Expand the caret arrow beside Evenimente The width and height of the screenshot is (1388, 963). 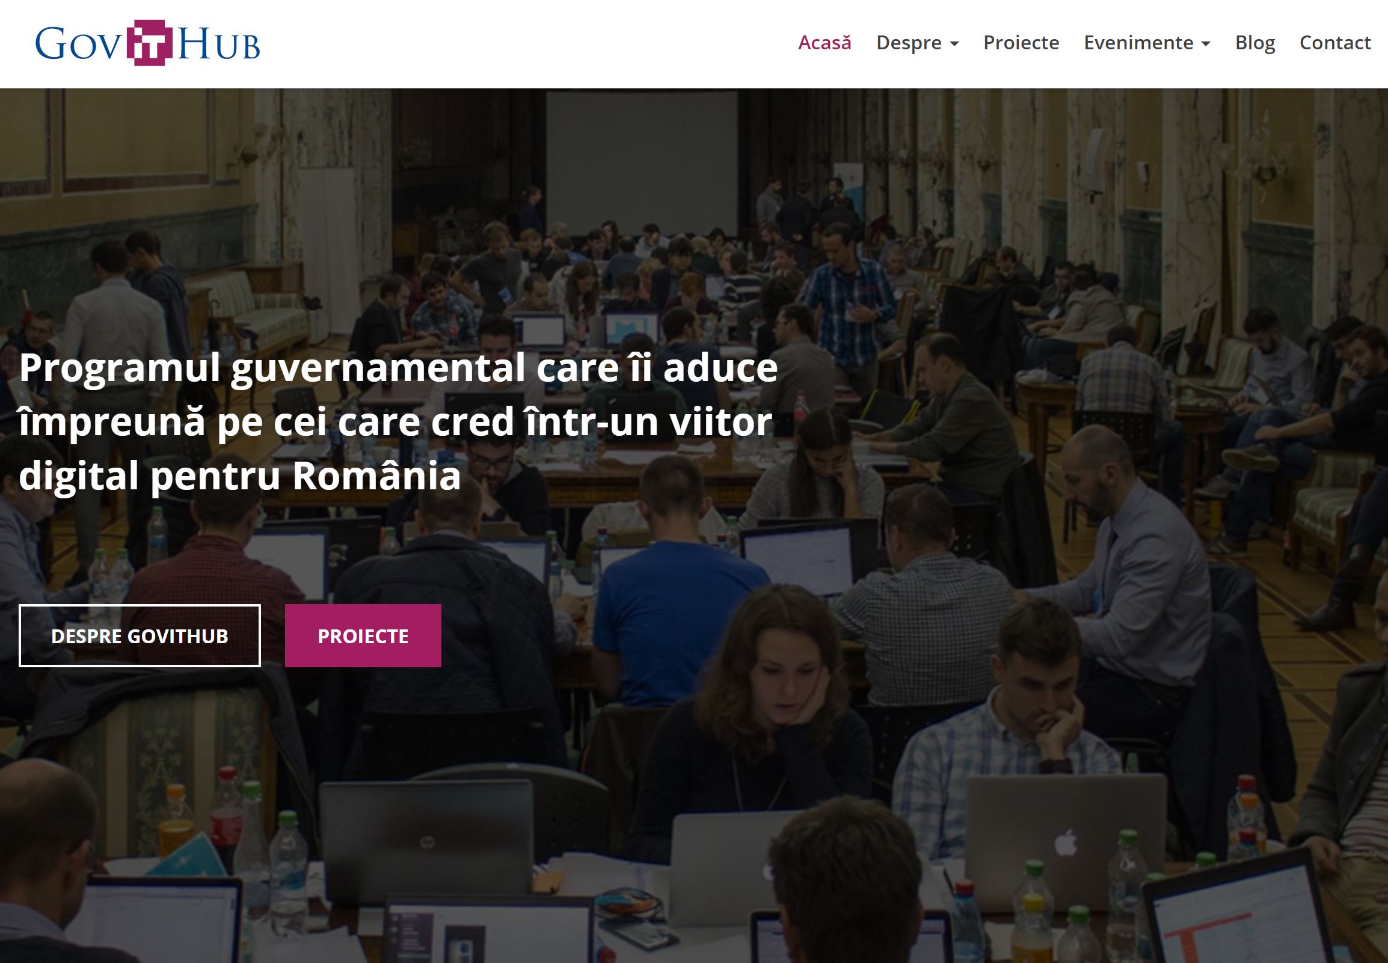1206,44
